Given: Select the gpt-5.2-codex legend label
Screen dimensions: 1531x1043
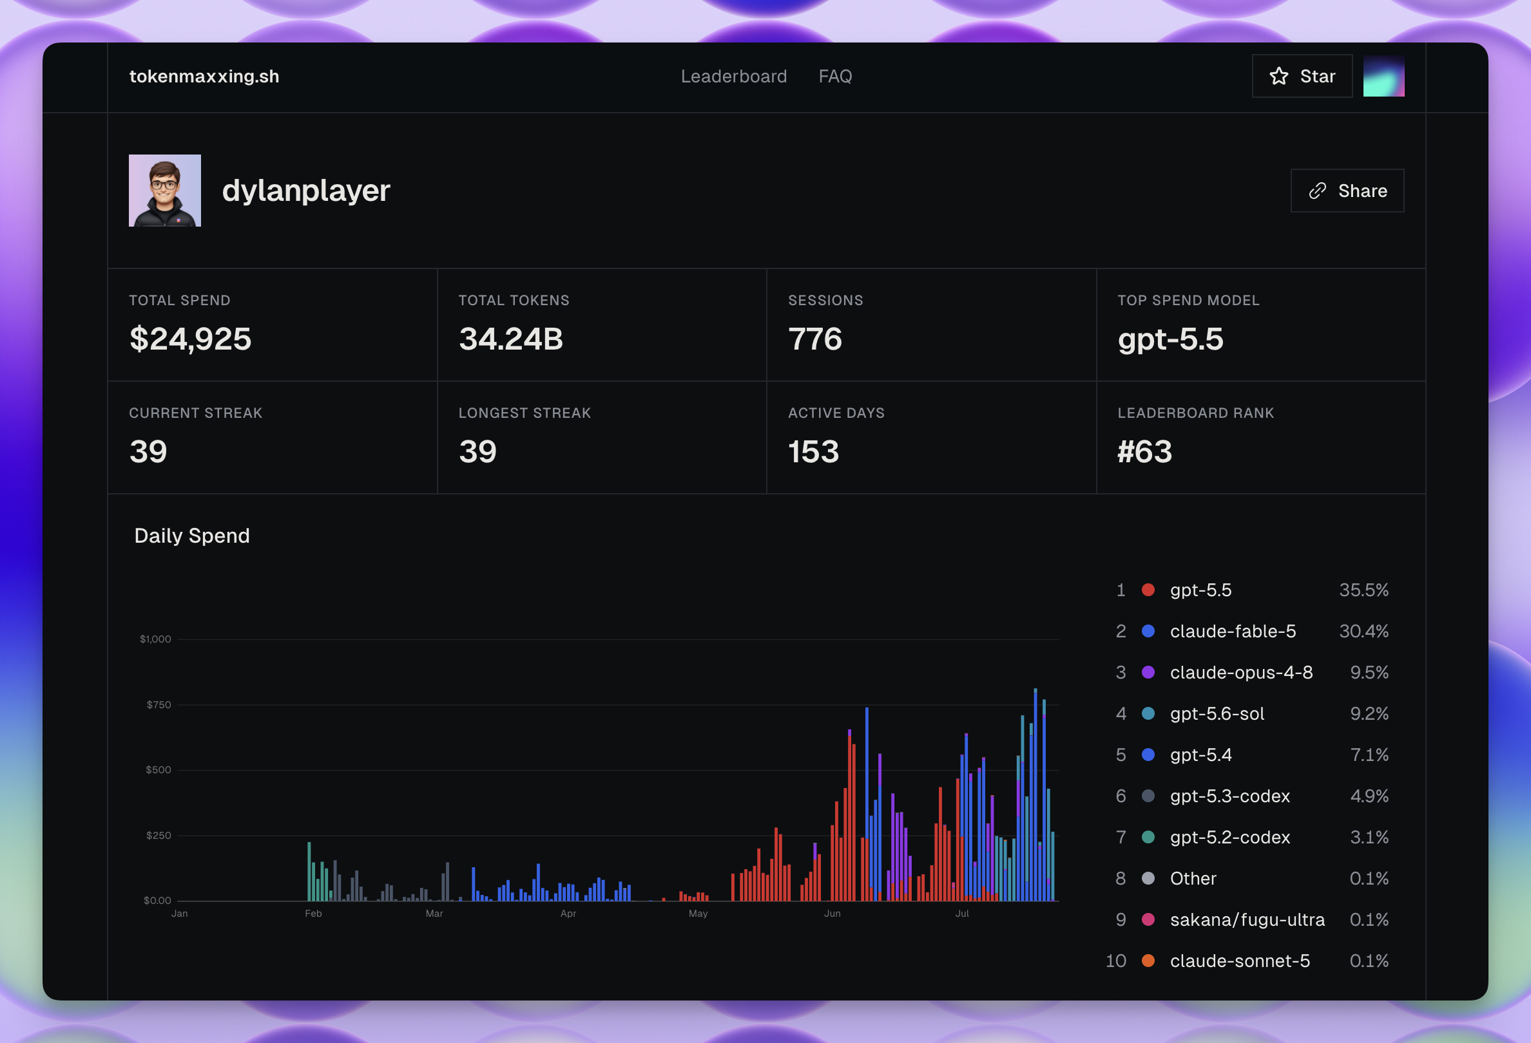Looking at the screenshot, I should point(1229,838).
